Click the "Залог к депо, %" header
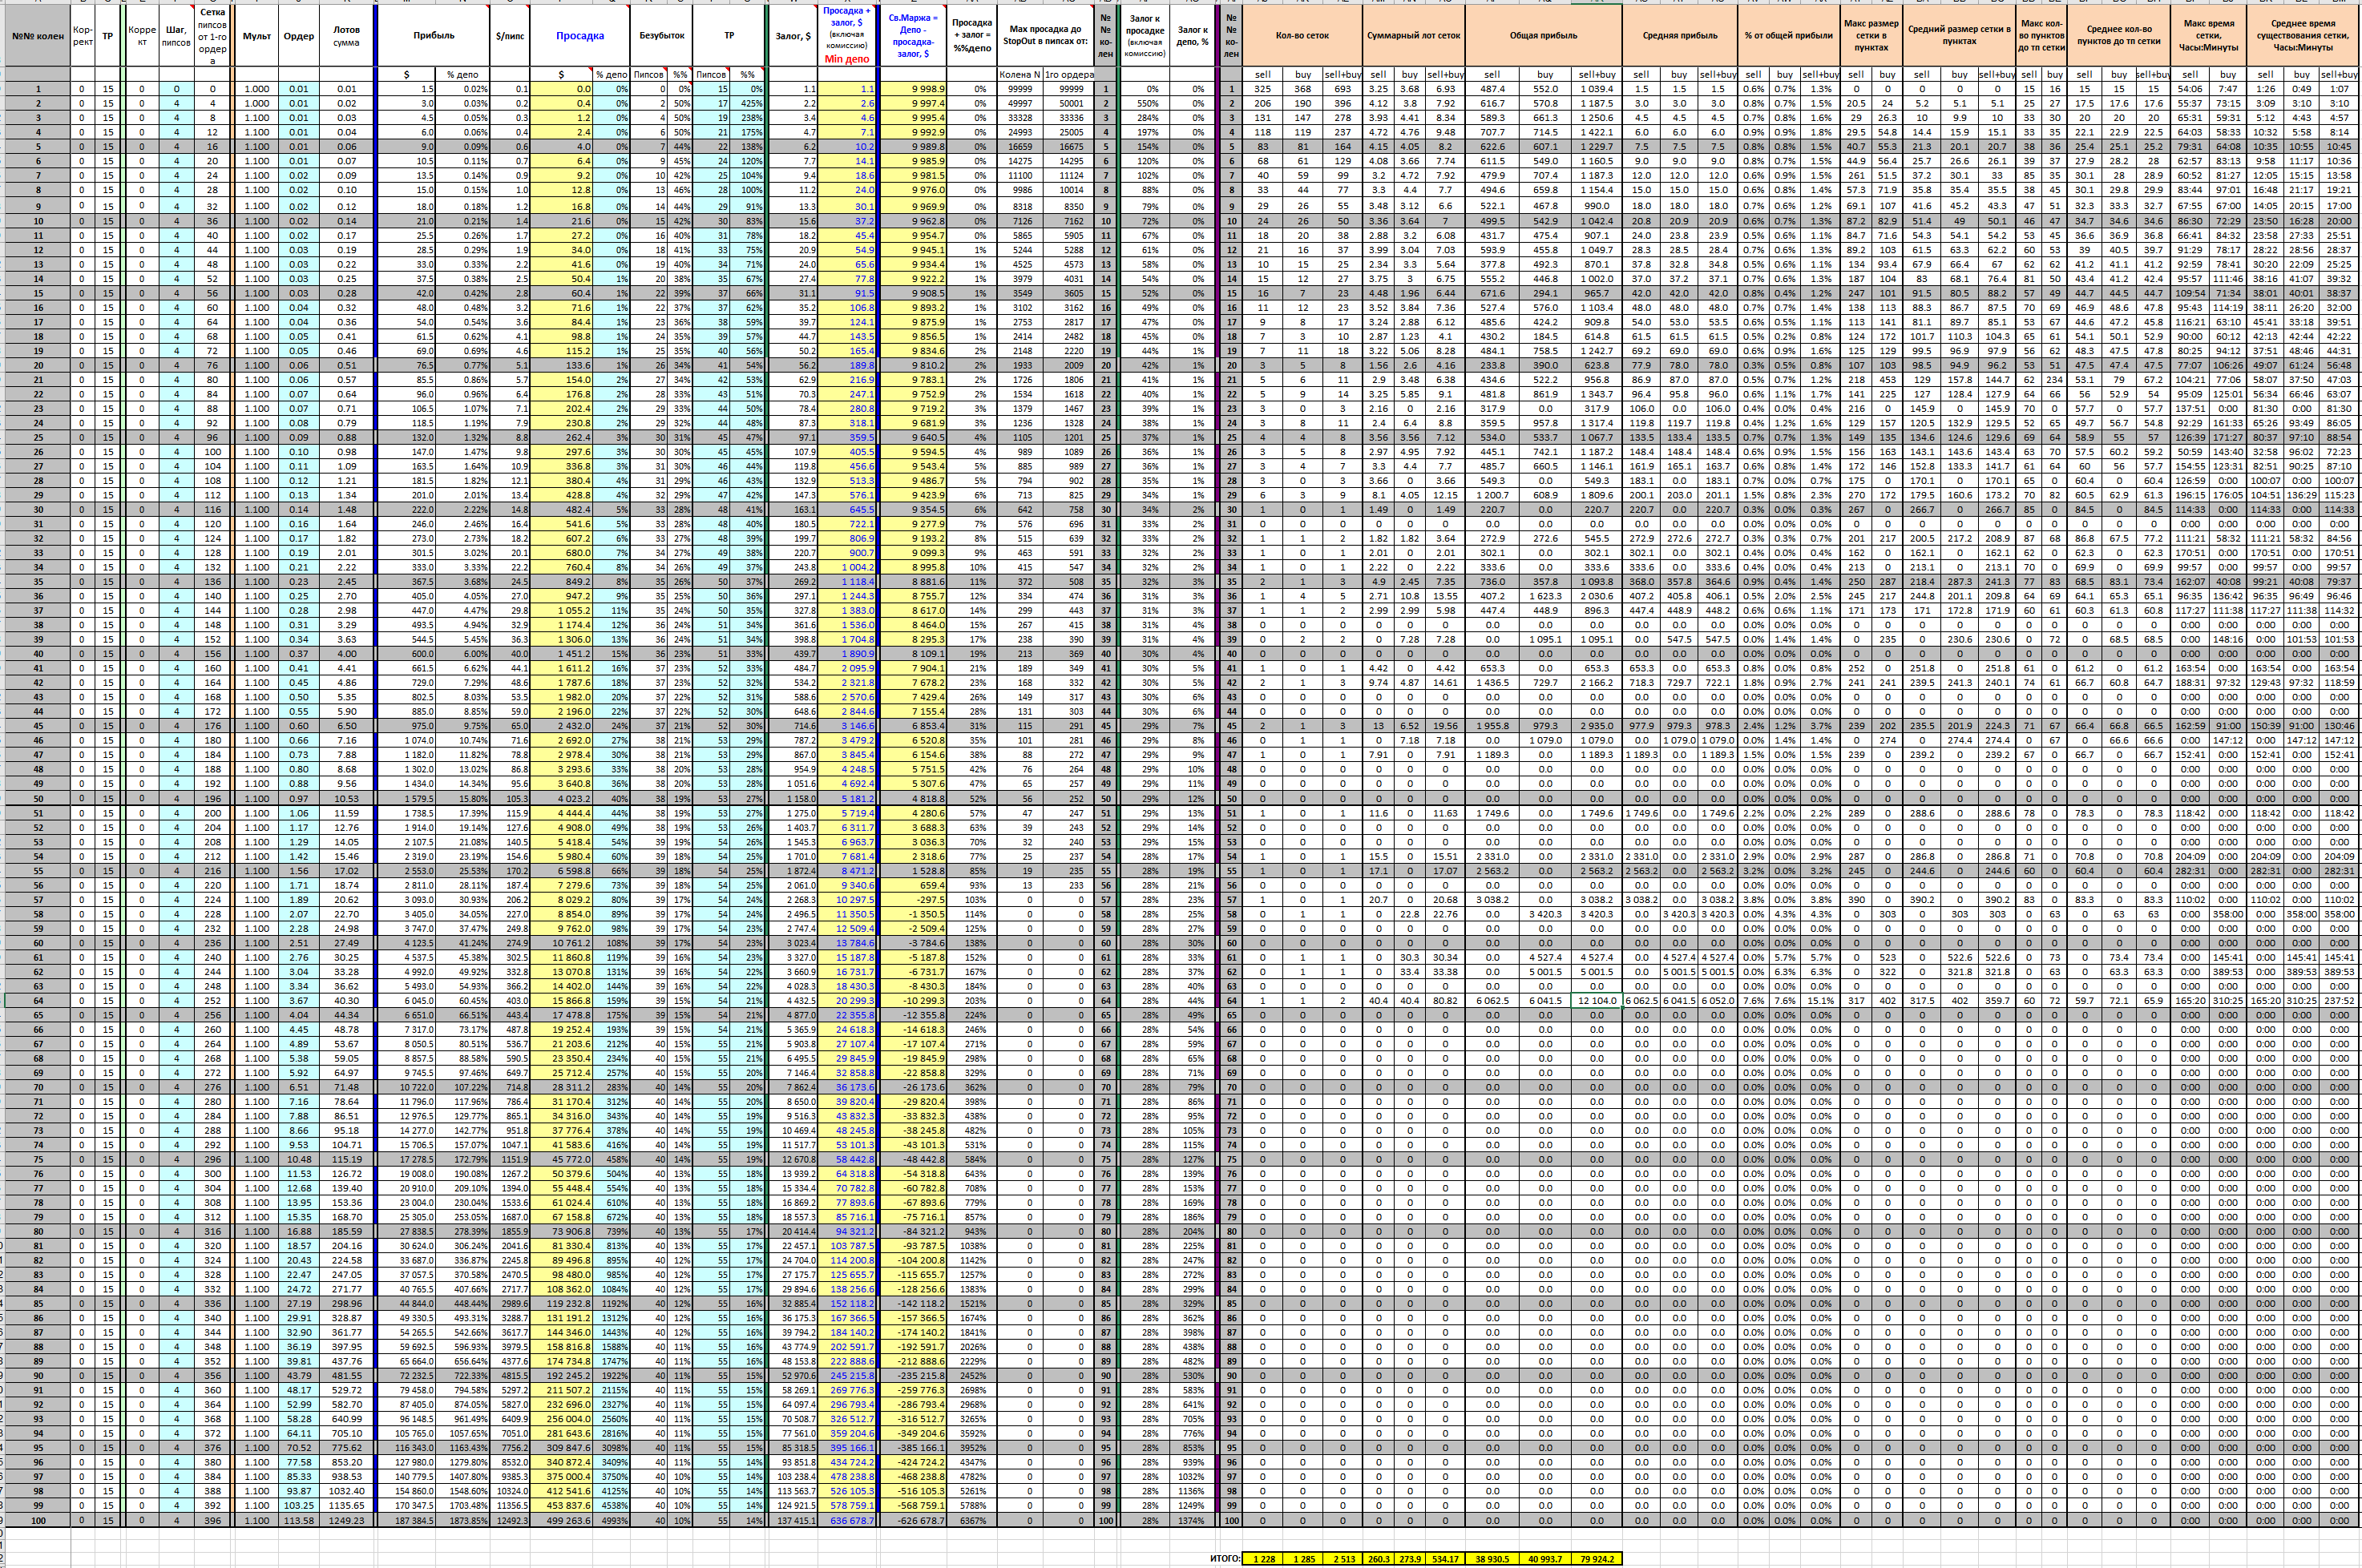 pyautogui.click(x=1192, y=36)
